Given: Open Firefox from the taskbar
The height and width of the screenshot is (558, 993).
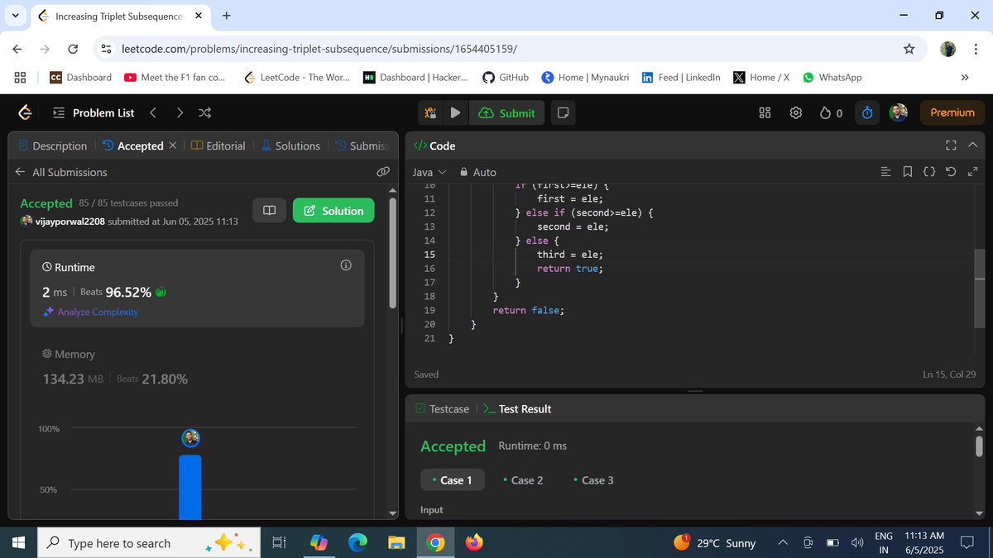Looking at the screenshot, I should click(x=474, y=543).
